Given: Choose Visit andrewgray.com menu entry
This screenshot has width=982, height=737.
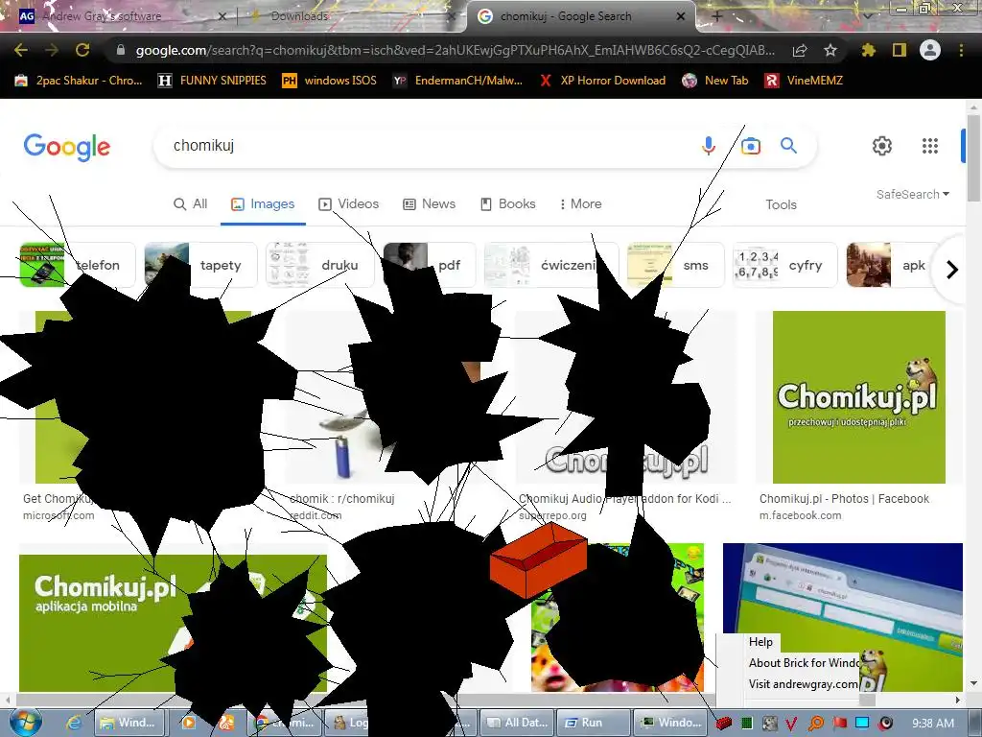Looking at the screenshot, I should point(804,684).
